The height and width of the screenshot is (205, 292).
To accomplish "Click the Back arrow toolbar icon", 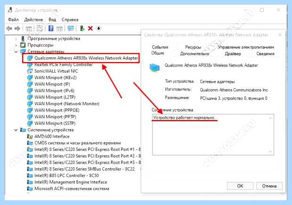I will (x=9, y=29).
